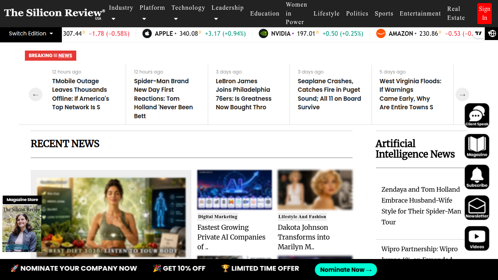Viewport: 498px width, 280px height.
Task: Open Zendaya and Tom Holland article
Action: coord(421,206)
